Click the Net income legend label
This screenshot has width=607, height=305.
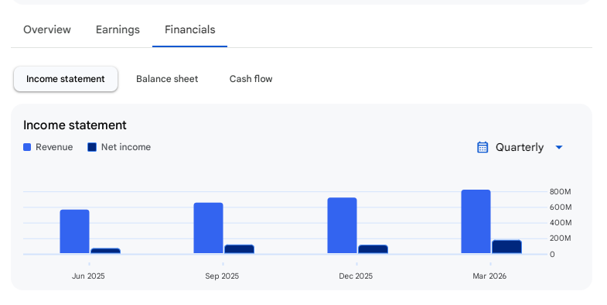coord(126,147)
